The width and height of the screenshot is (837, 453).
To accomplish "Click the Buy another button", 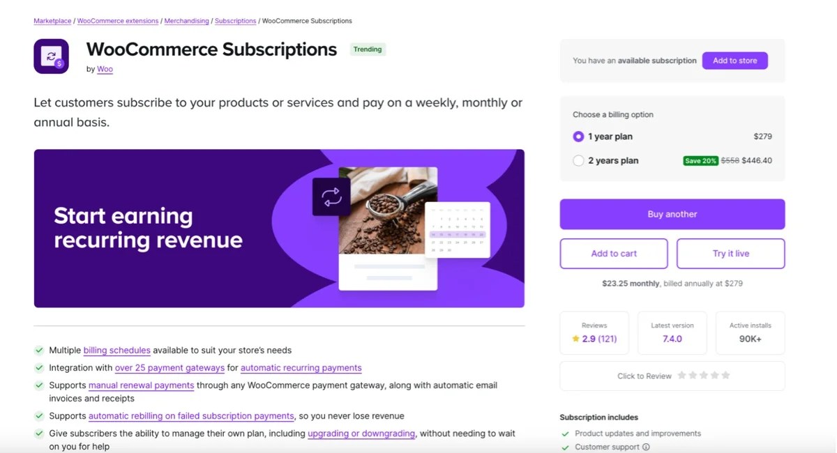I will click(x=672, y=214).
